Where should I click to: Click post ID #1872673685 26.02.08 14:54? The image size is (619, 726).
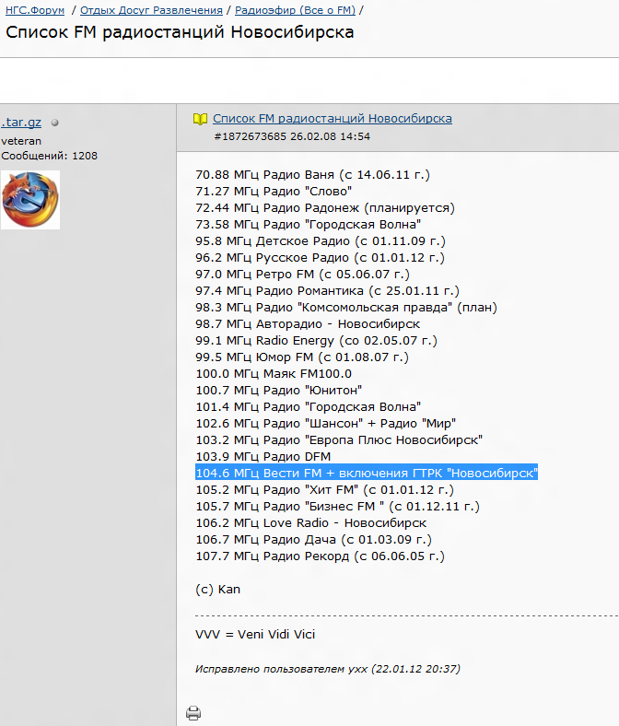click(x=292, y=136)
